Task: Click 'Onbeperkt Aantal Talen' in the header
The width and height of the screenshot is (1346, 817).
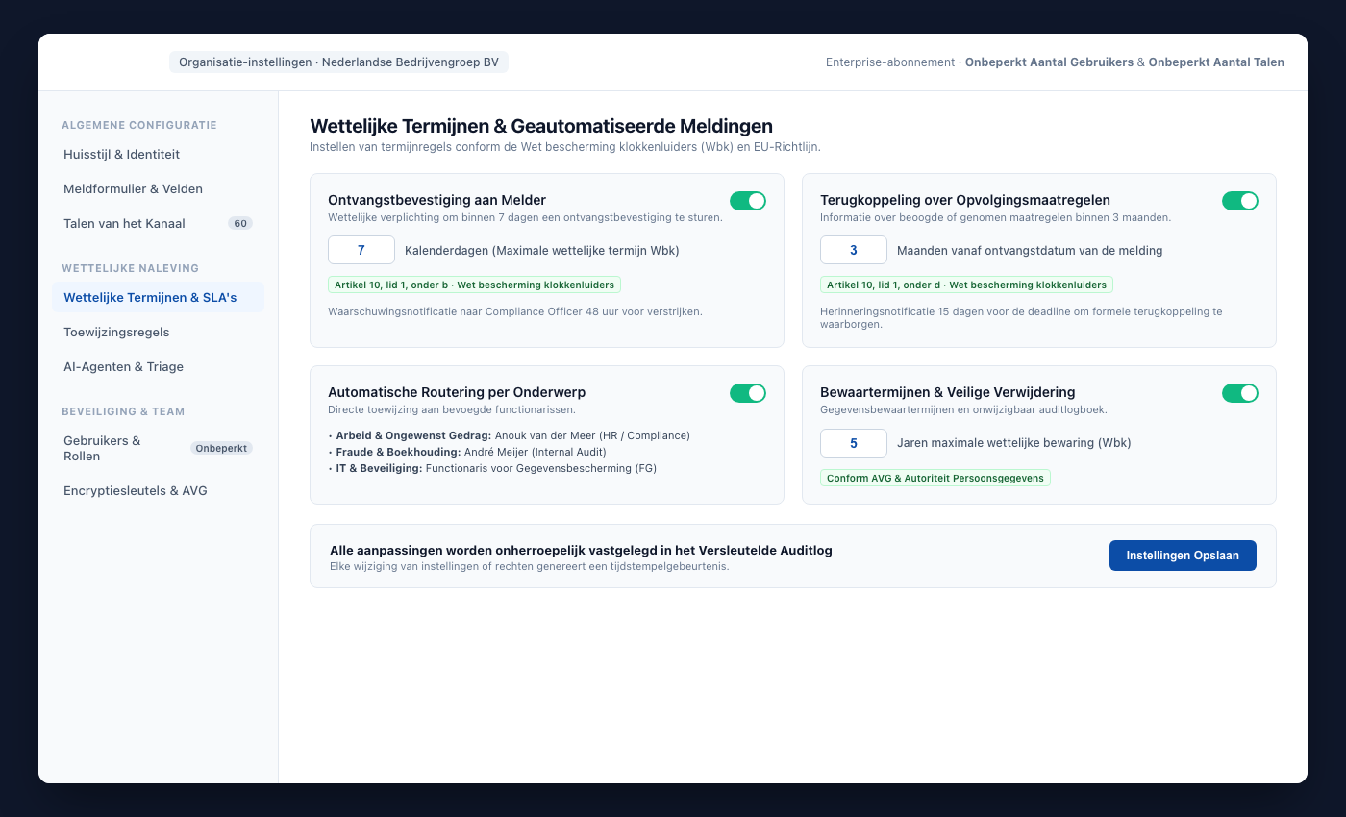Action: [x=1216, y=62]
